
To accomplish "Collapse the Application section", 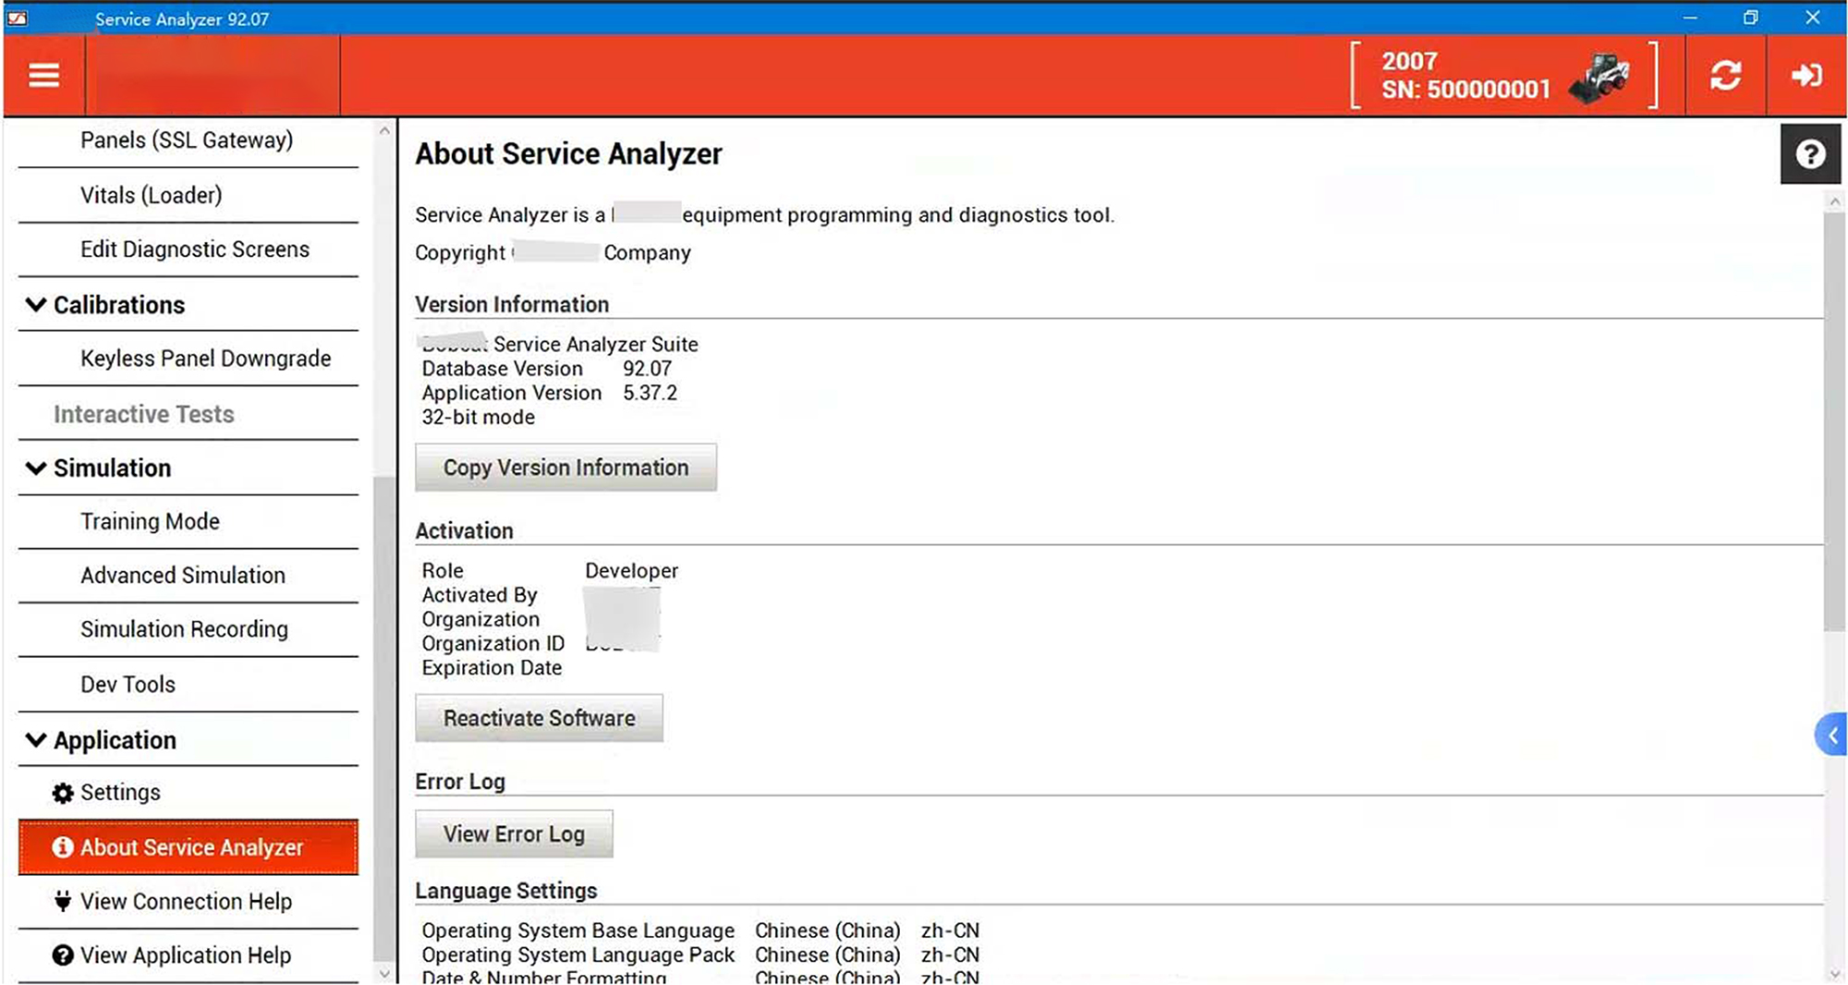I will (34, 739).
